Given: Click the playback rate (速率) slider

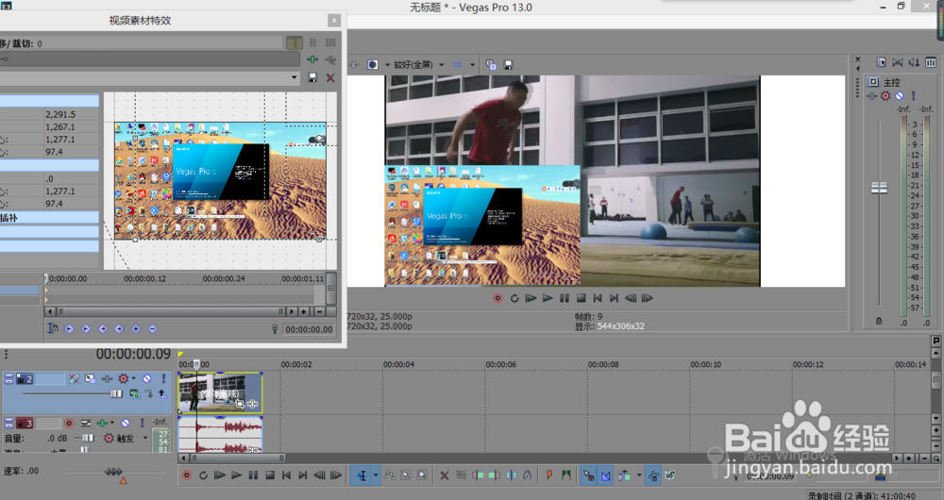Looking at the screenshot, I should 113,471.
